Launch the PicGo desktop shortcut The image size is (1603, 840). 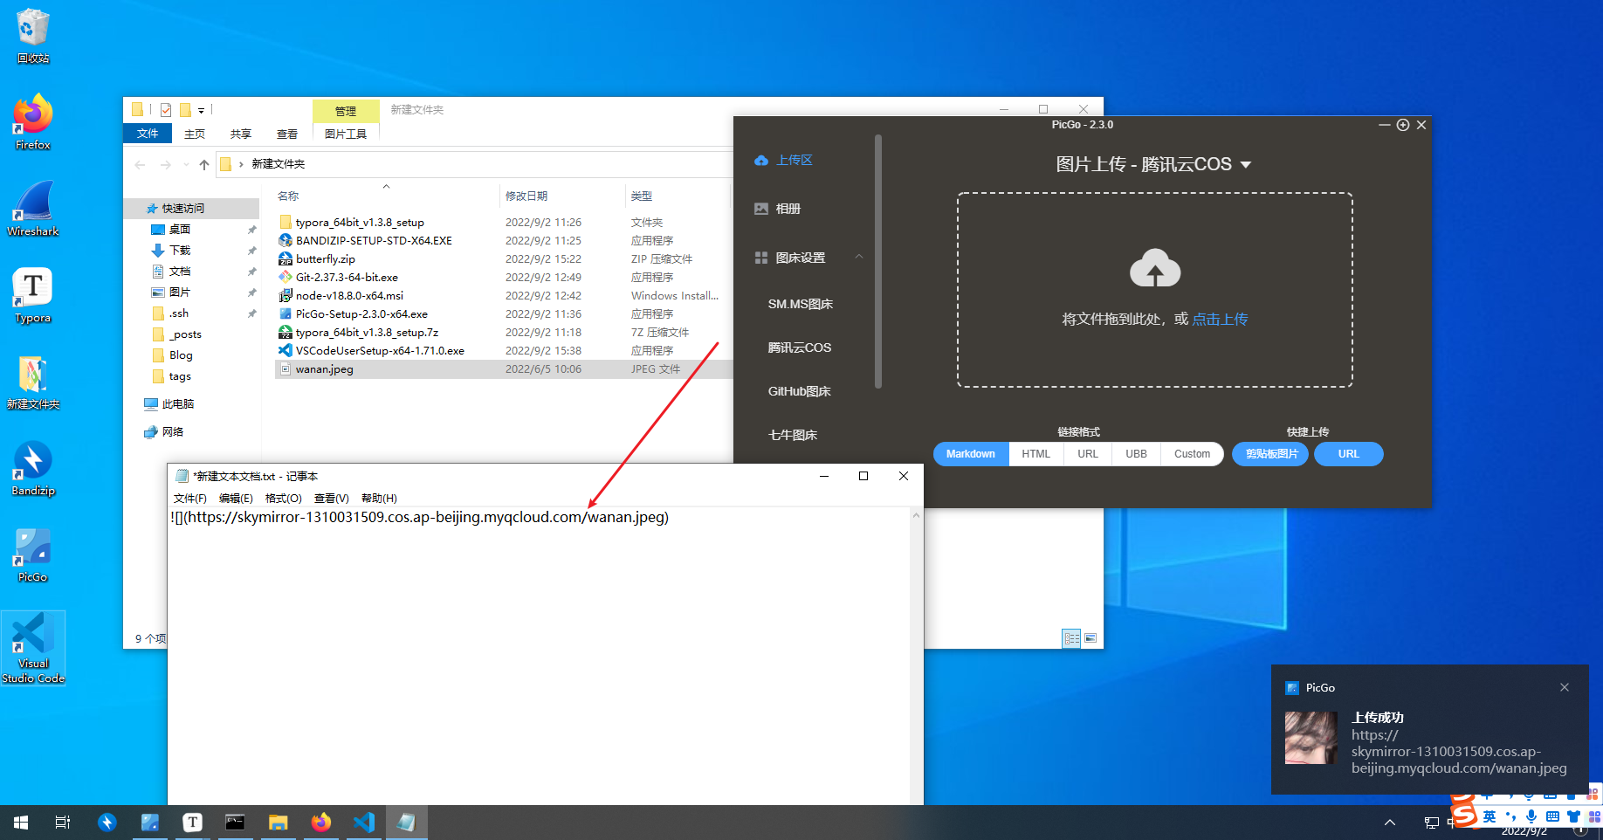pos(33,554)
